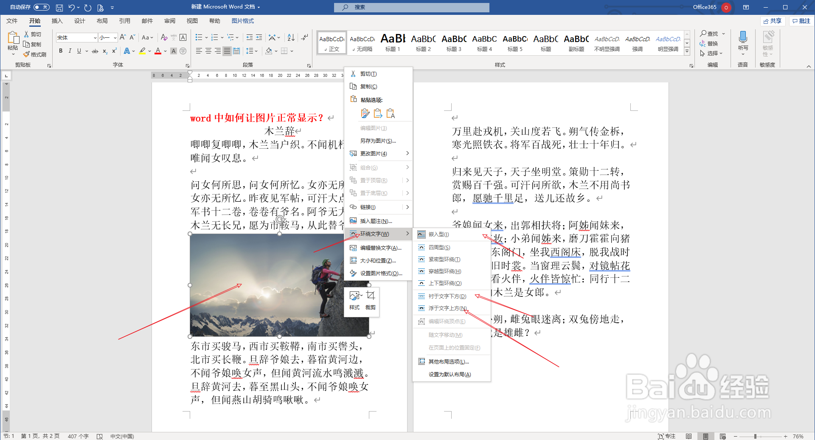Click the Decrease Indent icon

(x=250, y=37)
